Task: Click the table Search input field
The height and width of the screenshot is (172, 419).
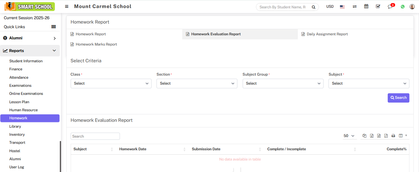Action: coord(95,136)
